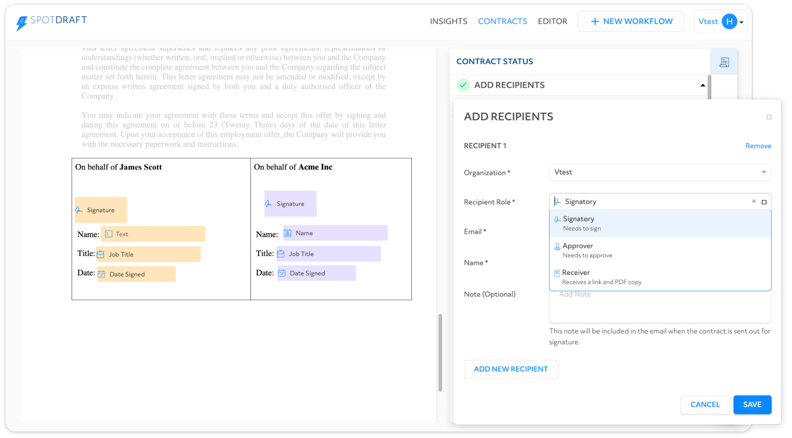Collapse the ADD RECIPIENTS status section
The image size is (792, 438).
[x=702, y=85]
